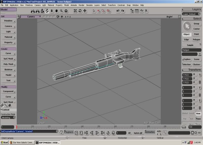Click the camera lock icon in toolbar
203x145 pixels.
(x=42, y=11)
